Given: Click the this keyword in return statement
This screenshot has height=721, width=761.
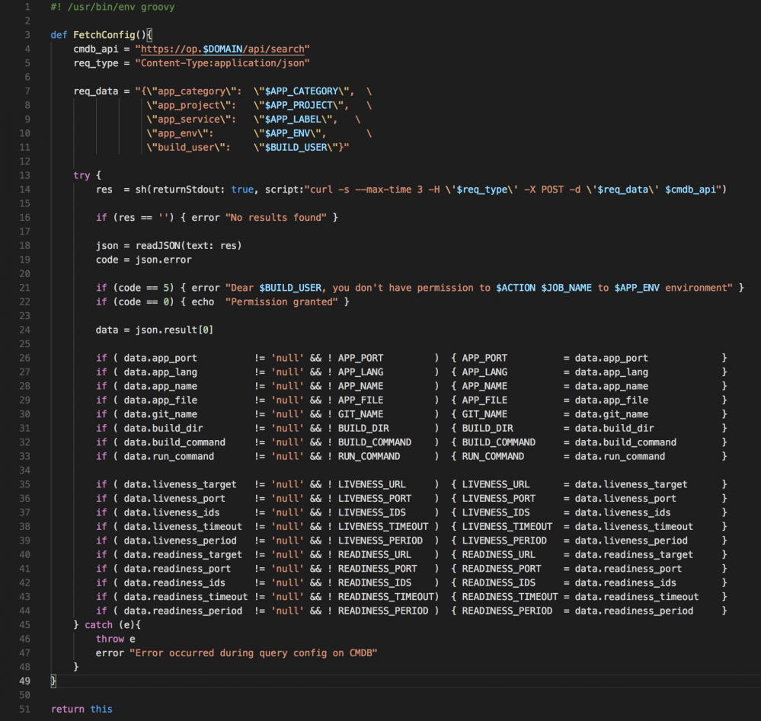Looking at the screenshot, I should [101, 709].
